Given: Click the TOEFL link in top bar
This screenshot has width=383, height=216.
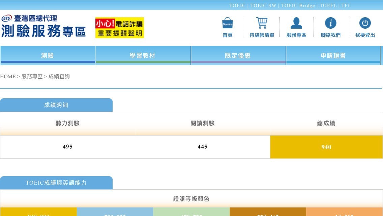Looking at the screenshot, I should click(x=328, y=5).
